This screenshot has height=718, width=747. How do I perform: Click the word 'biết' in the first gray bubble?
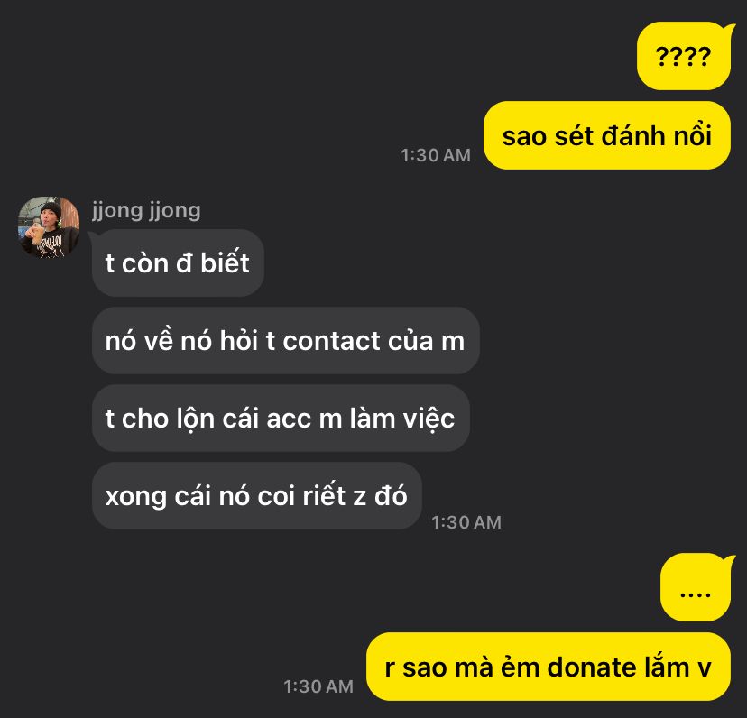click(x=225, y=262)
